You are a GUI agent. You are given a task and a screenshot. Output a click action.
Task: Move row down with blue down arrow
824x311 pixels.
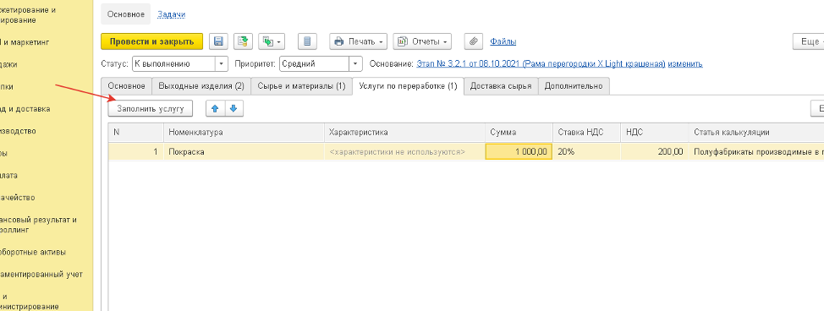tap(233, 109)
